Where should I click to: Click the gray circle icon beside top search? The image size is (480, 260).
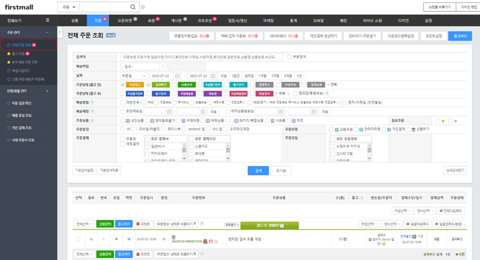point(143,7)
